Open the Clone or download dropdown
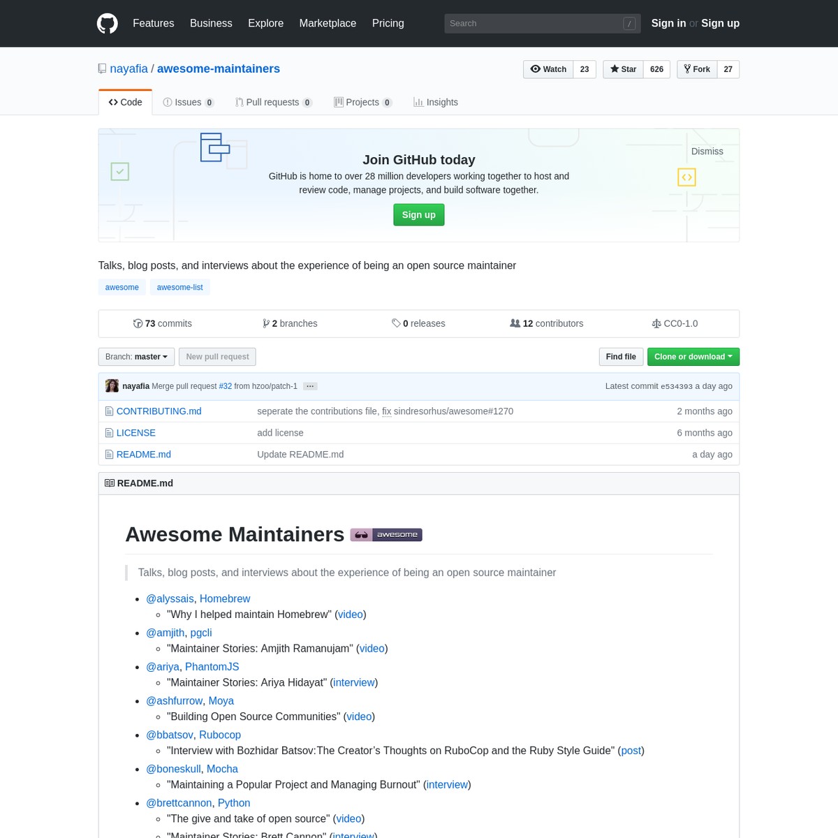 pos(693,357)
